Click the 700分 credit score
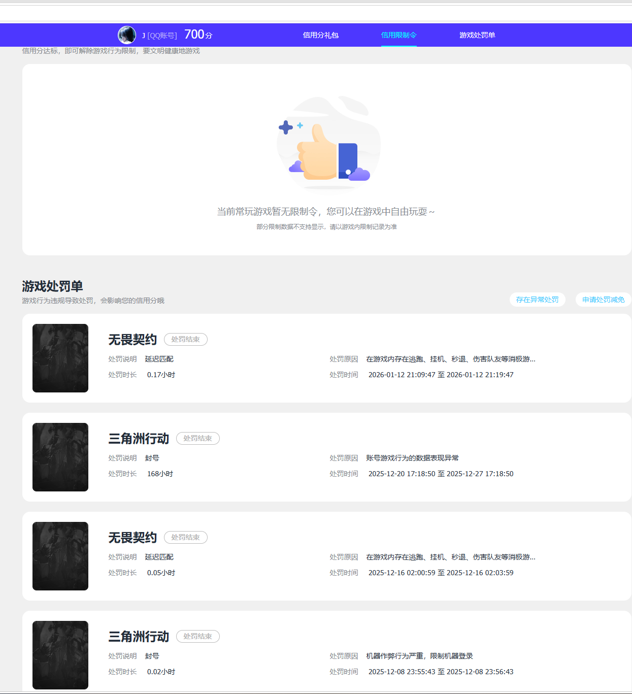 pos(198,35)
